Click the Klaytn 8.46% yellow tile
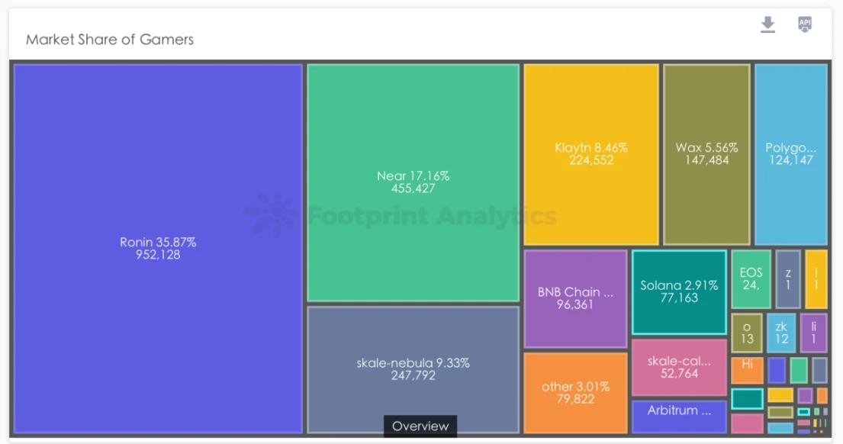This screenshot has width=843, height=444. (590, 154)
